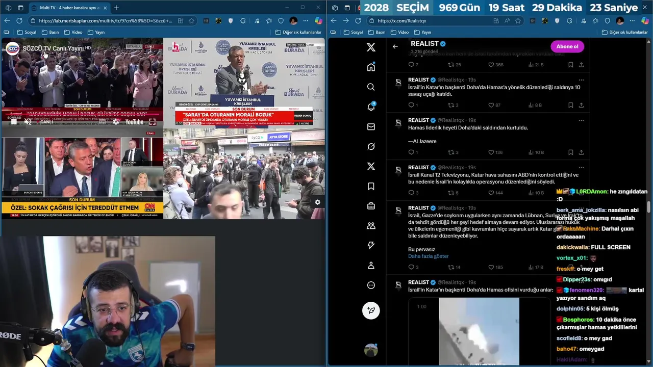Click the compose post feather button

[371, 310]
